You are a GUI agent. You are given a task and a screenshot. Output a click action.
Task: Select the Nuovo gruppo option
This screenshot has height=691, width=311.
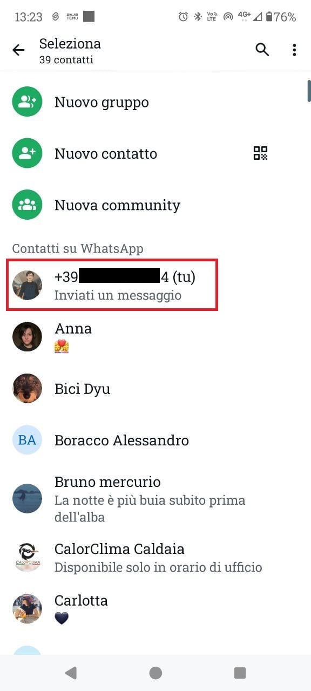pyautogui.click(x=155, y=102)
